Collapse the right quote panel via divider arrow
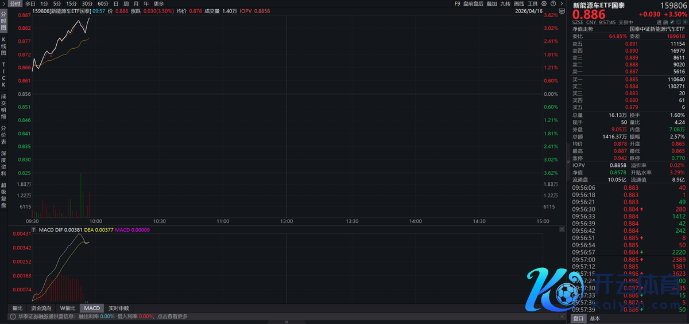 (568, 162)
